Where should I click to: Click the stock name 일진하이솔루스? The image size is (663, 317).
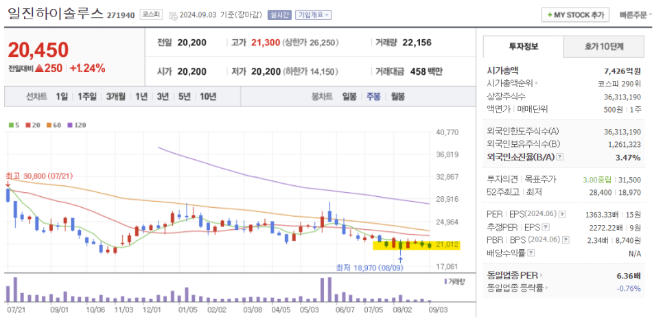(56, 13)
